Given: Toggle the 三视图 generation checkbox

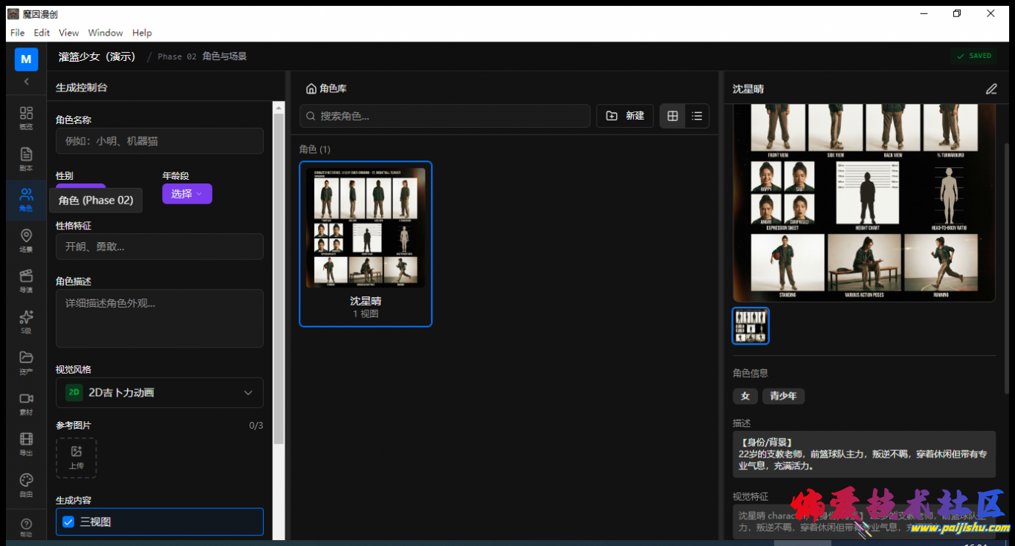Looking at the screenshot, I should [x=68, y=521].
